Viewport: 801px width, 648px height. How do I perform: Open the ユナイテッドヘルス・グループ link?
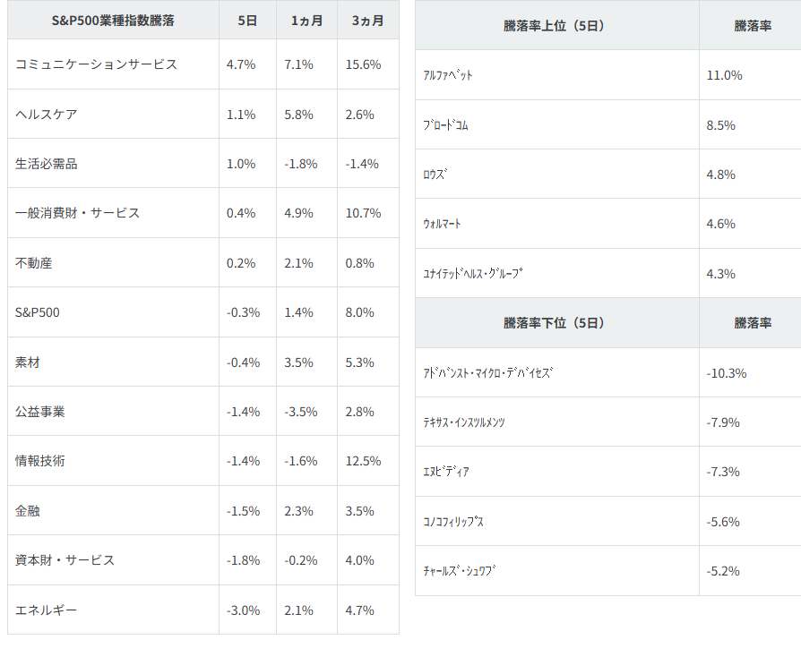472,274
